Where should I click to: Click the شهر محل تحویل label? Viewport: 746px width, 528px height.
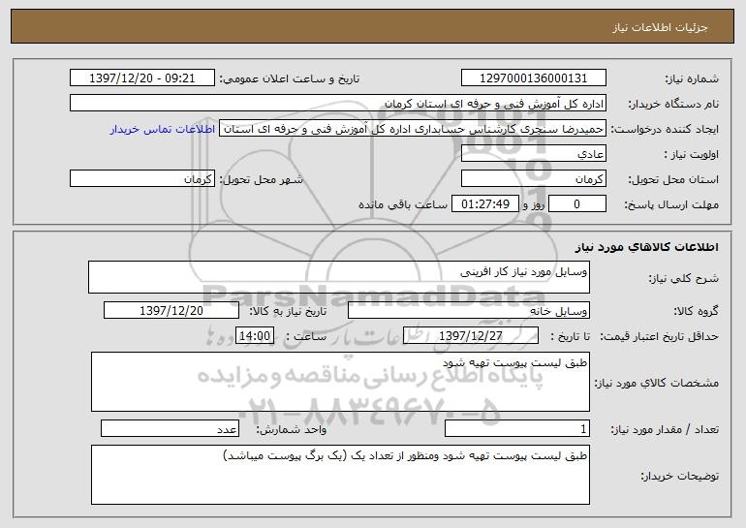point(261,180)
